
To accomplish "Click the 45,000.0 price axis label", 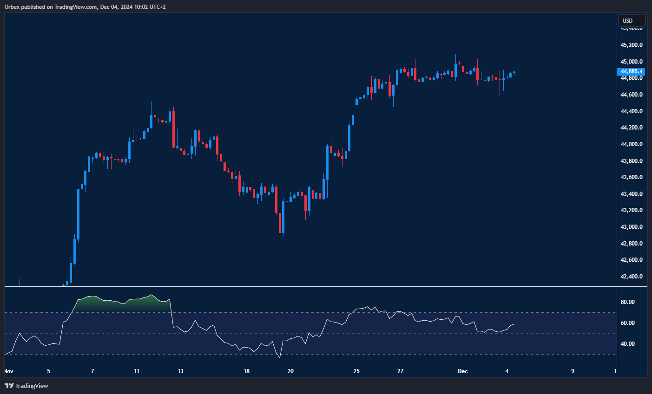I will pos(631,62).
